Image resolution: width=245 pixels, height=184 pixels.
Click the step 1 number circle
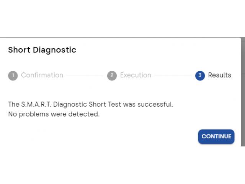(x=13, y=76)
